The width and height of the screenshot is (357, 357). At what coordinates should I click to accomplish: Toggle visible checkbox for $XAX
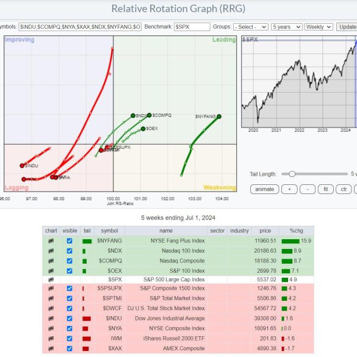[x=70, y=348]
